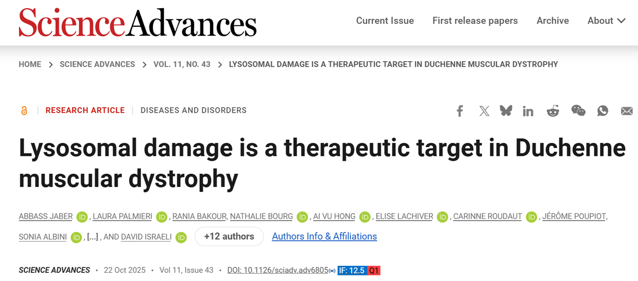
Task: Expand the About menu
Action: pos(606,21)
